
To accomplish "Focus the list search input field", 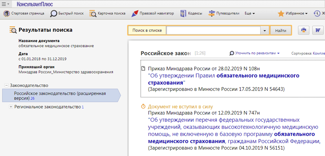I will coord(213,30).
